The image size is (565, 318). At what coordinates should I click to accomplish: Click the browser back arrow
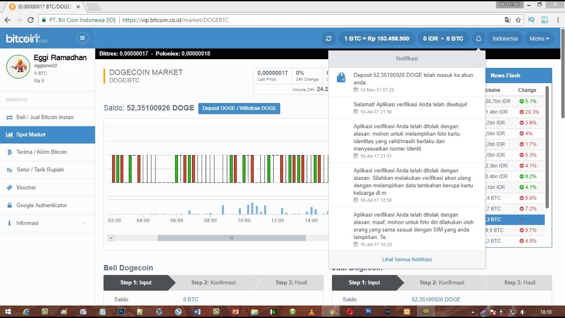[x=8, y=20]
